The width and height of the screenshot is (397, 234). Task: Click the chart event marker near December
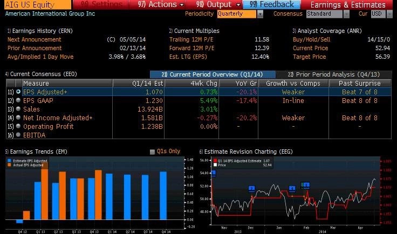coord(251,189)
